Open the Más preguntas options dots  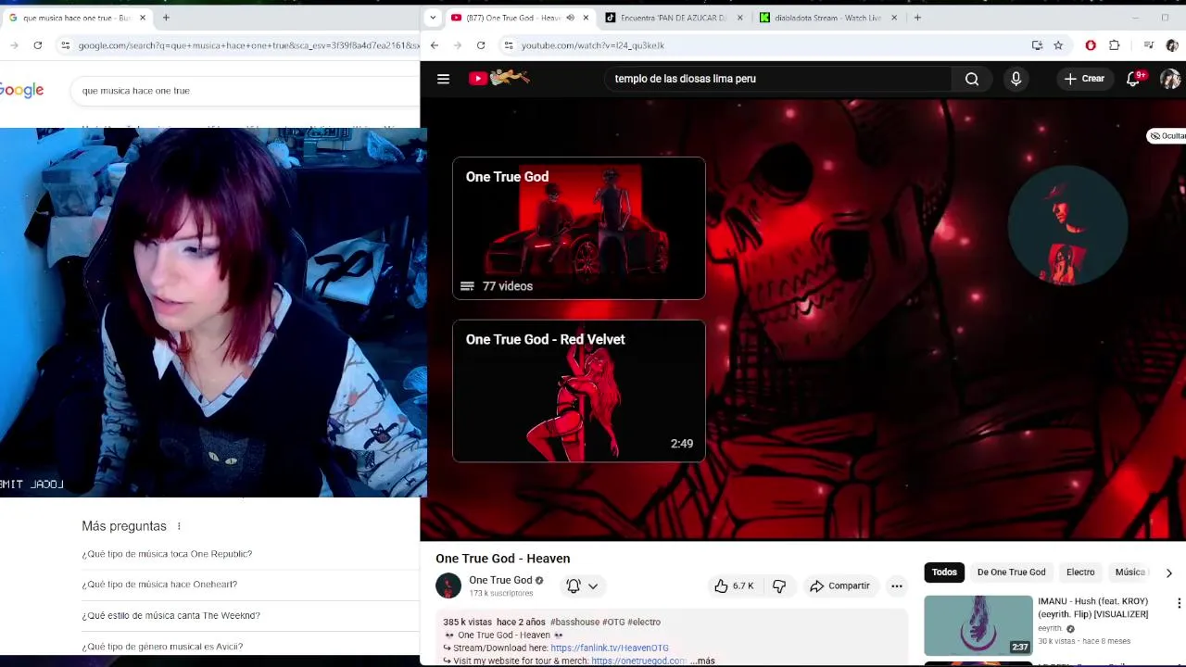point(179,526)
